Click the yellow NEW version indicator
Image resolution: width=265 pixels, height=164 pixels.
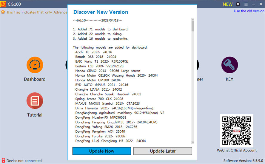click(x=228, y=4)
